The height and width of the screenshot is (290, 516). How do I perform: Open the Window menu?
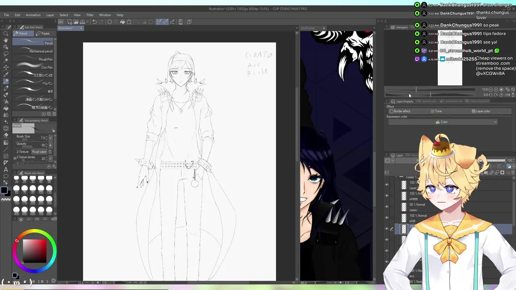(105, 15)
